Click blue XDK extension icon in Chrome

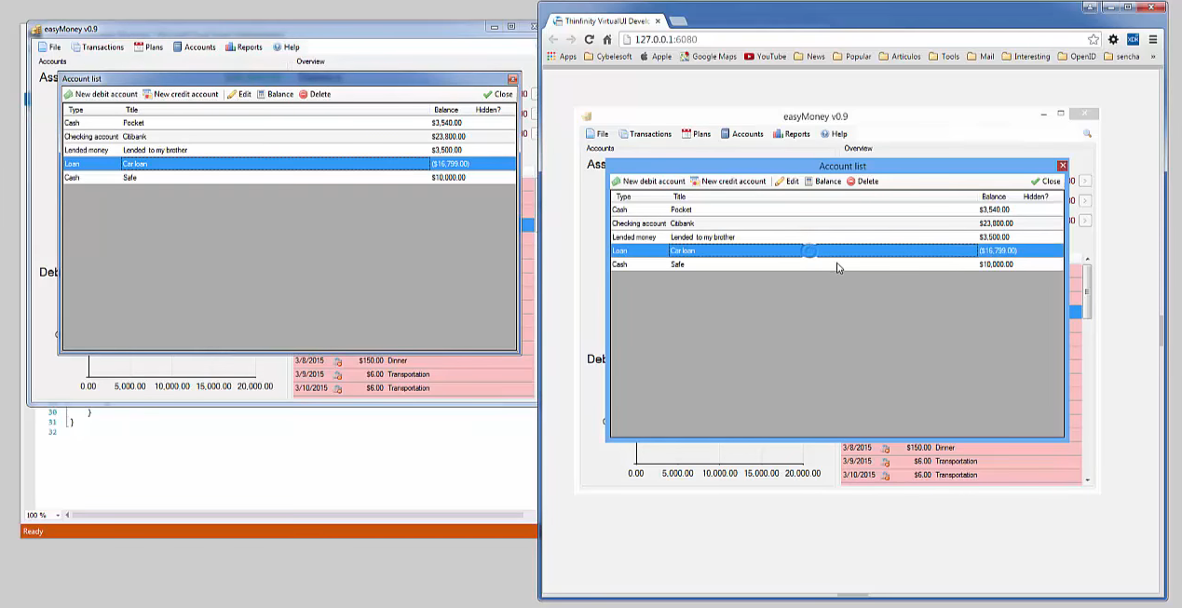pyautogui.click(x=1133, y=39)
